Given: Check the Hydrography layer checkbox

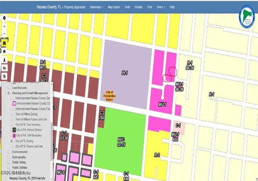Looking at the screenshot, I should (x=8, y=157).
